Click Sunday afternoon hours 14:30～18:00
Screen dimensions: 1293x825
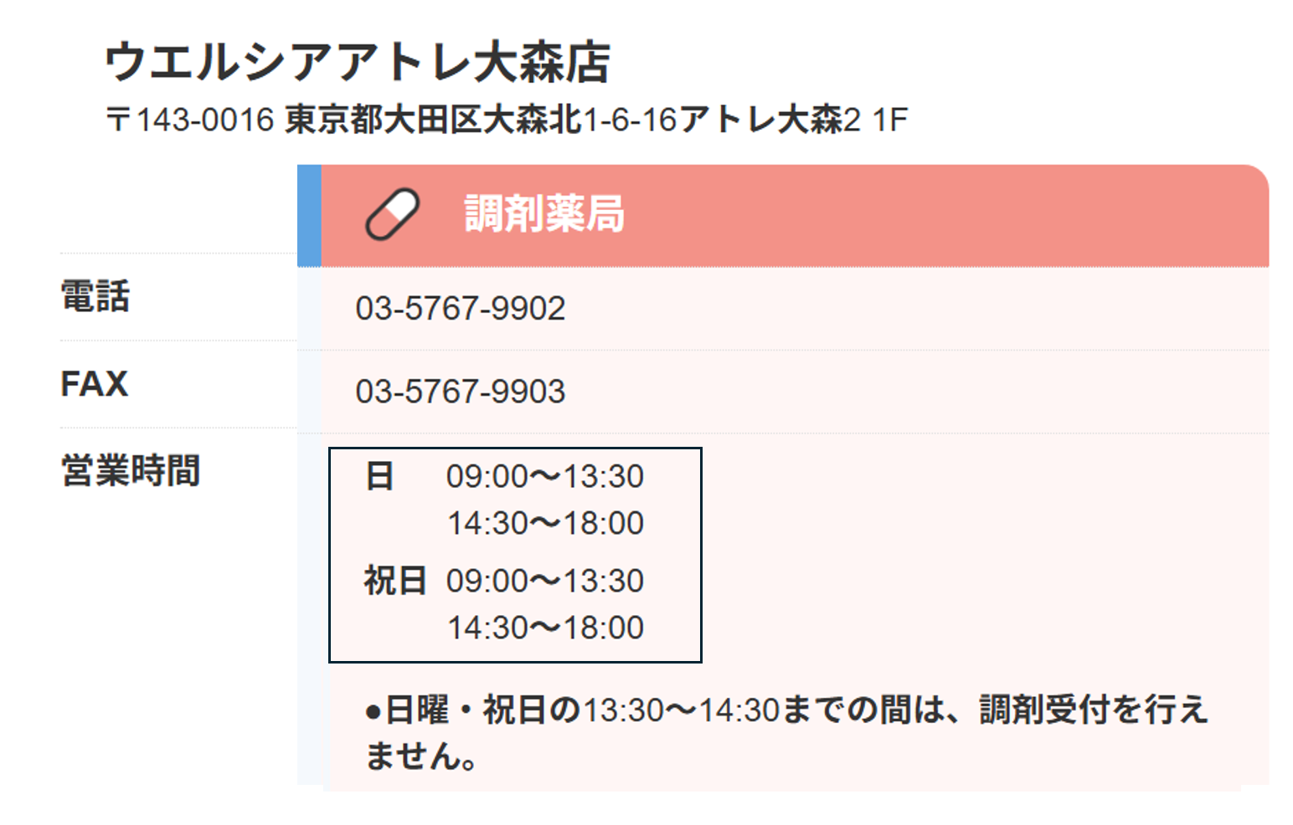tap(545, 524)
